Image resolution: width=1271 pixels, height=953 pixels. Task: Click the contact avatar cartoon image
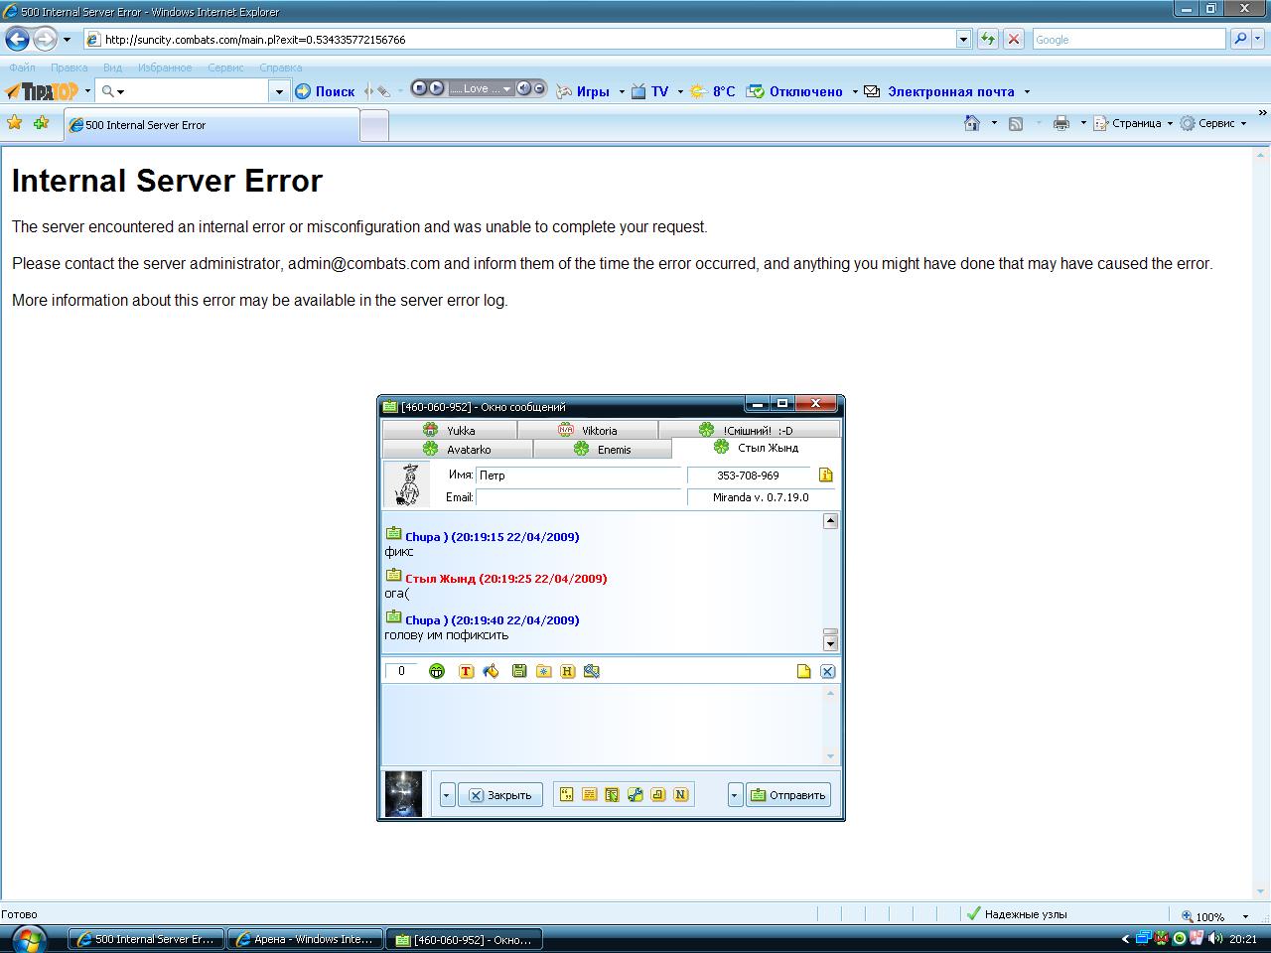click(407, 484)
